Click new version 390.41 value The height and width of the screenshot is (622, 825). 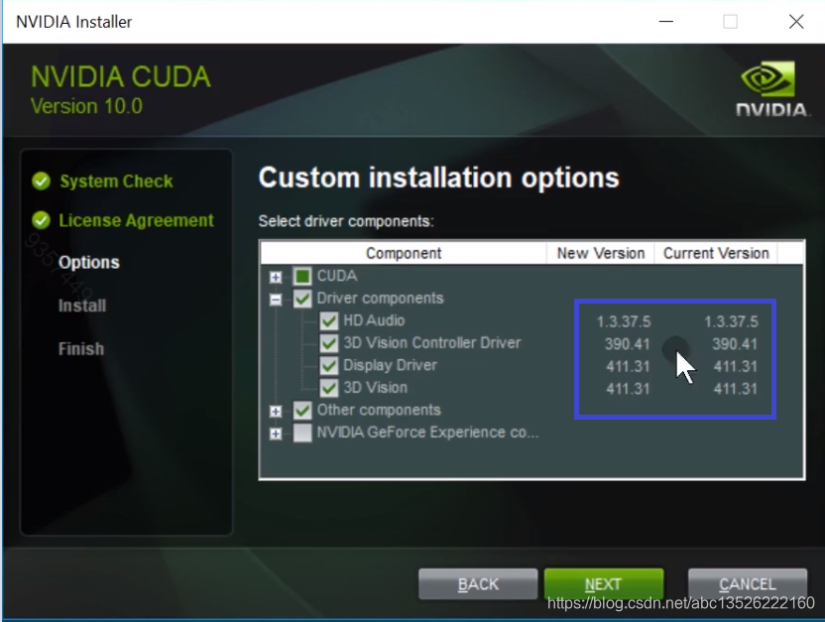coord(627,344)
